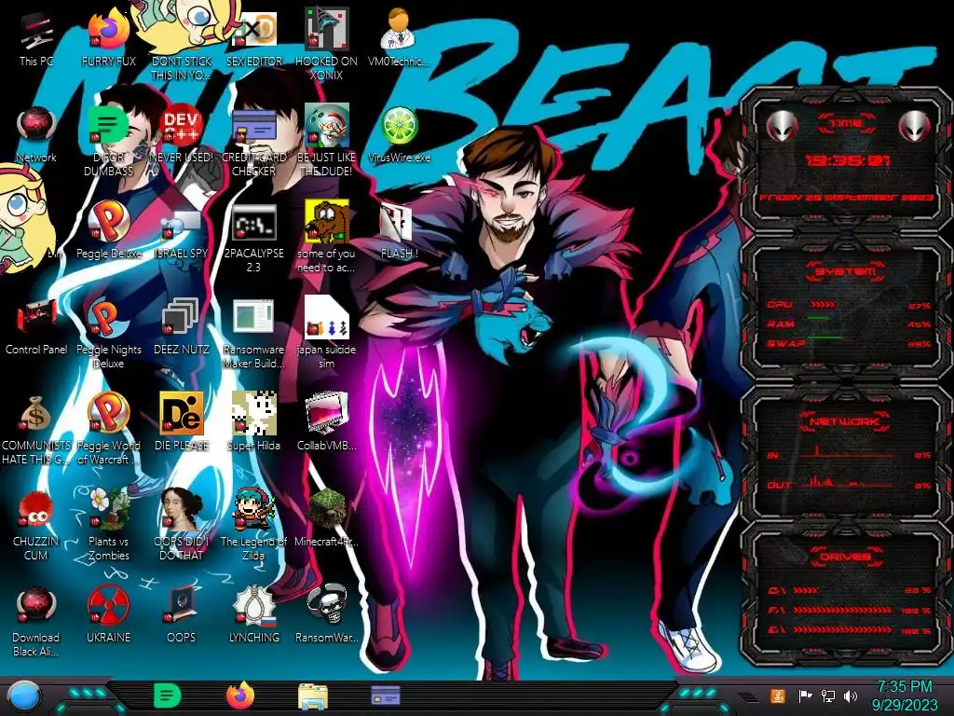Launch Firefox from the taskbar
Screen dimensions: 954x716
(239, 695)
